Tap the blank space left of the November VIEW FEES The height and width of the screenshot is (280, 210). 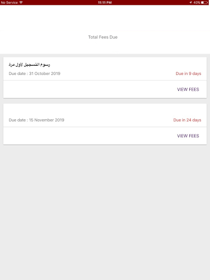point(90,136)
